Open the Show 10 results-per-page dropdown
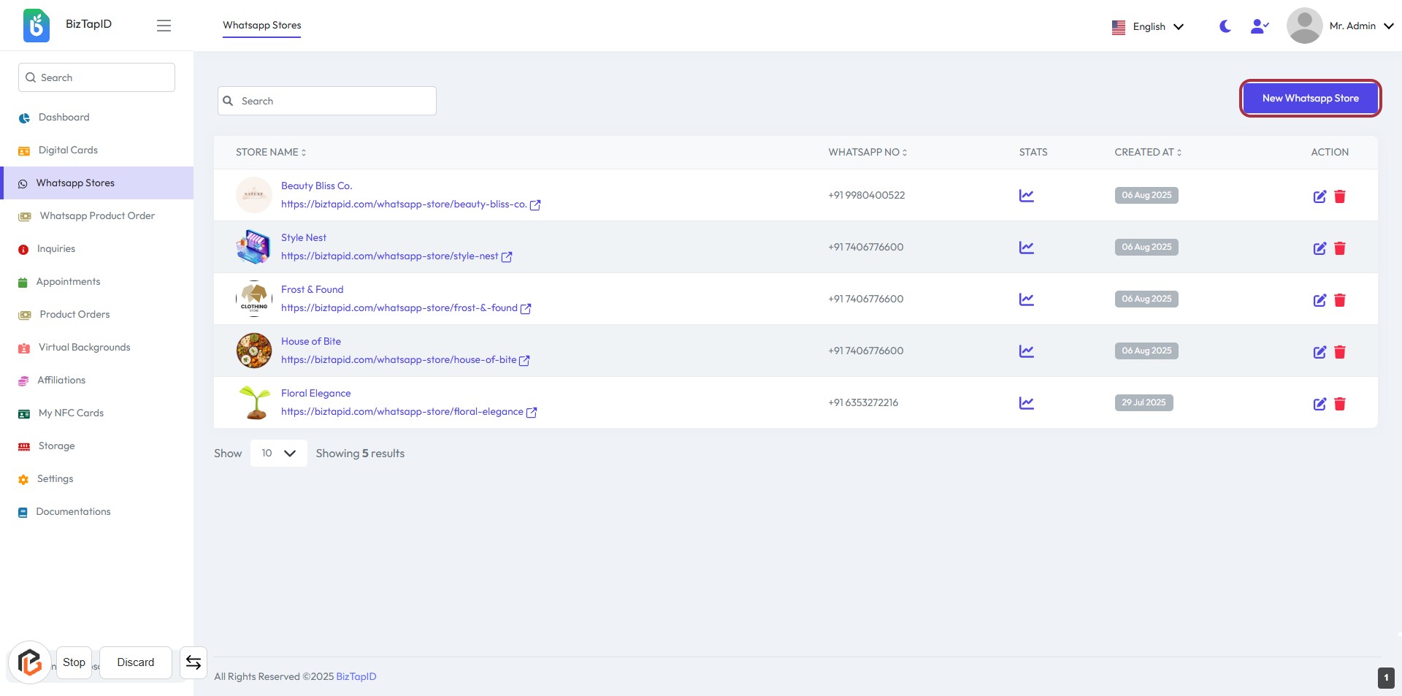 tap(278, 454)
